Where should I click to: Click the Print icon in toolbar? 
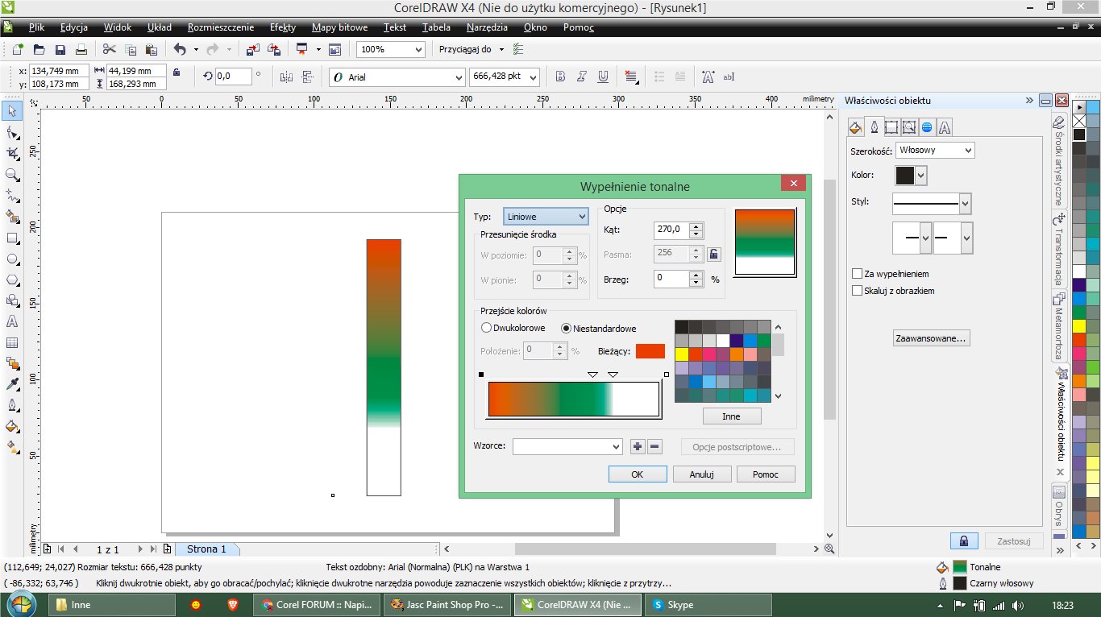coord(81,50)
